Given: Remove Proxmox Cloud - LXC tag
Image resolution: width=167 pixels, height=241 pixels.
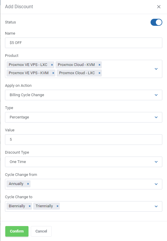Looking at the screenshot, I should 99,73.
